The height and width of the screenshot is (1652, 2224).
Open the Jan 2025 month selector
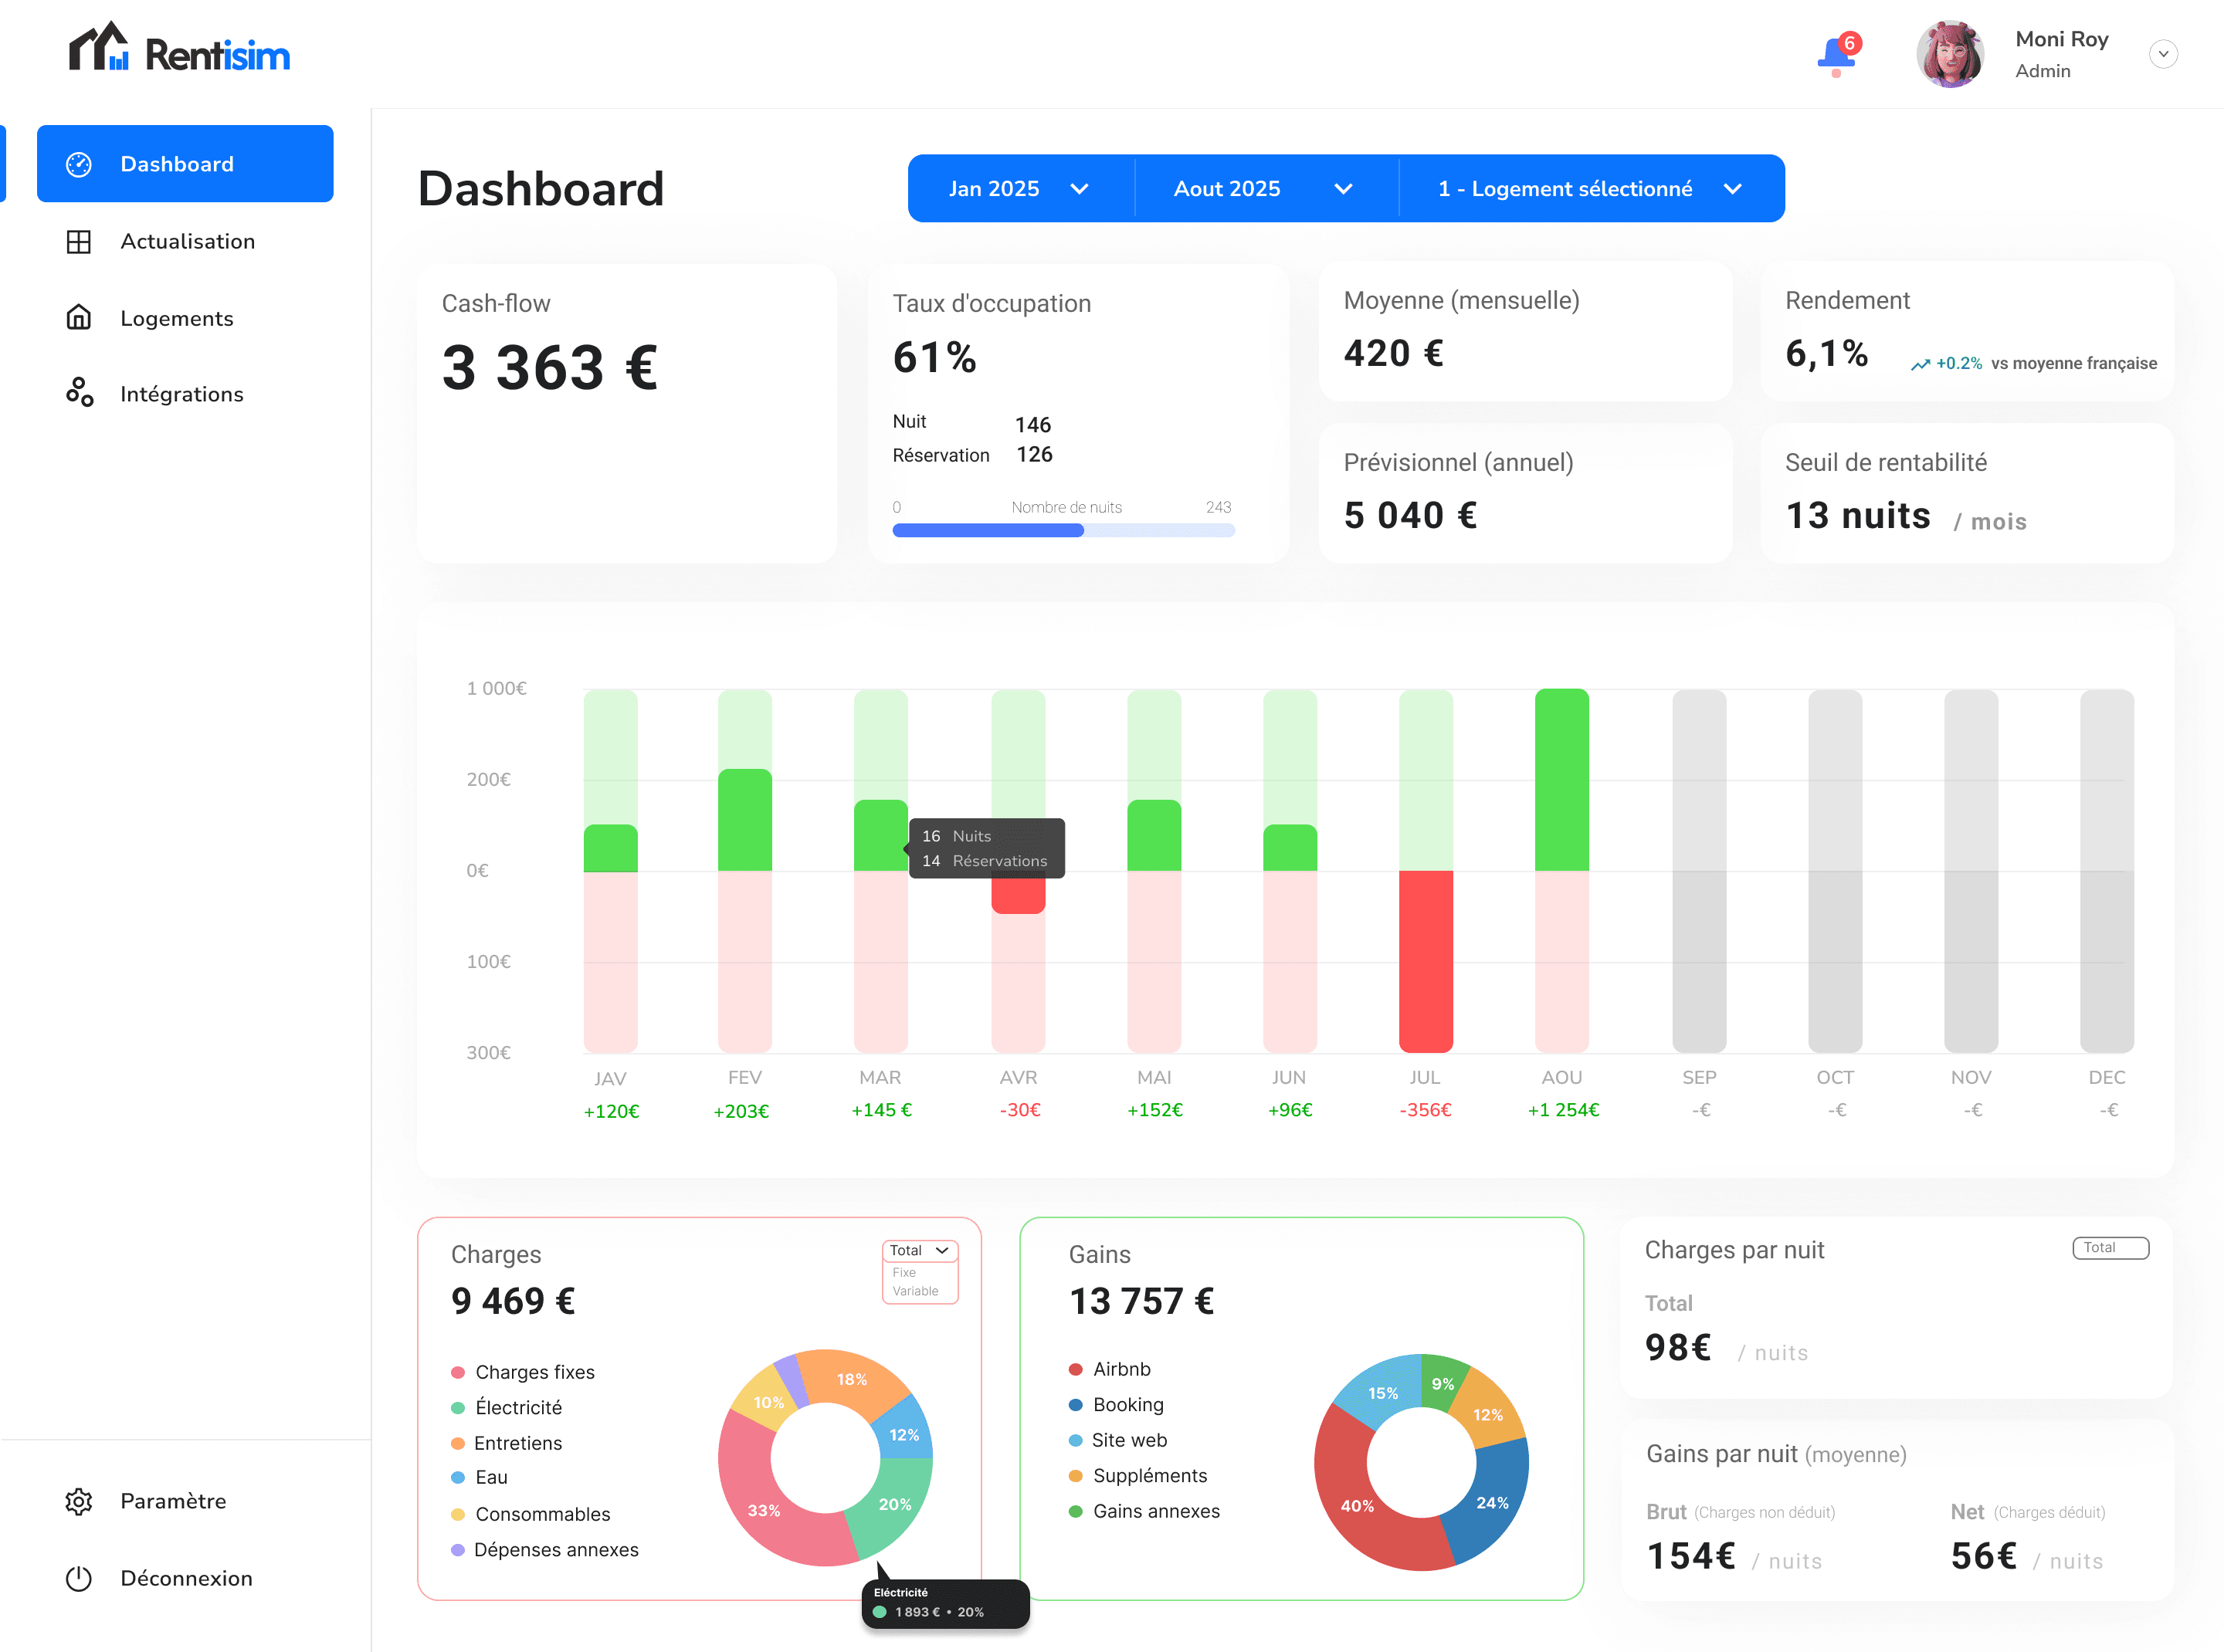point(1019,188)
